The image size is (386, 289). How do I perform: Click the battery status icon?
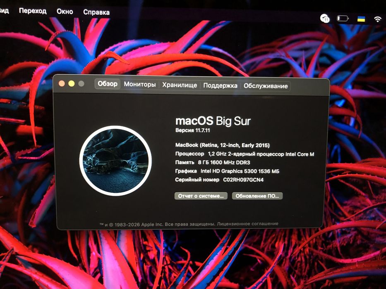(343, 18)
